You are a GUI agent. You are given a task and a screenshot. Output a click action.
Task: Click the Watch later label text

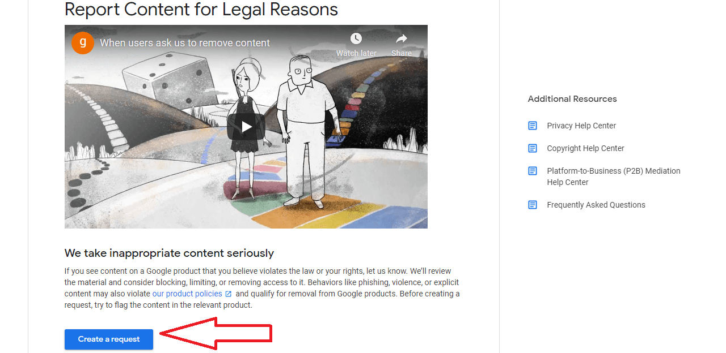pyautogui.click(x=356, y=53)
